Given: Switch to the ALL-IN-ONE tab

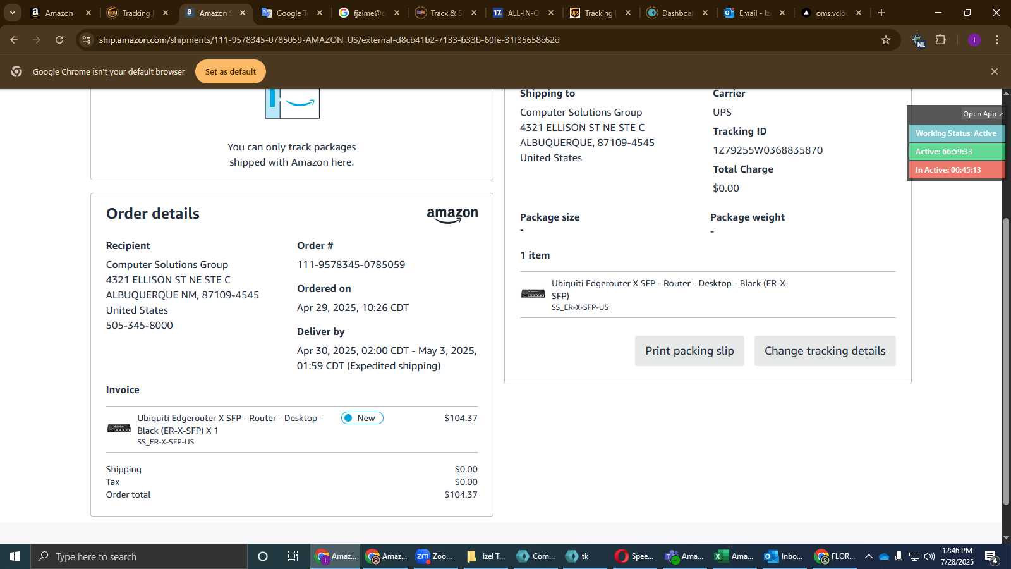Looking at the screenshot, I should point(523,13).
